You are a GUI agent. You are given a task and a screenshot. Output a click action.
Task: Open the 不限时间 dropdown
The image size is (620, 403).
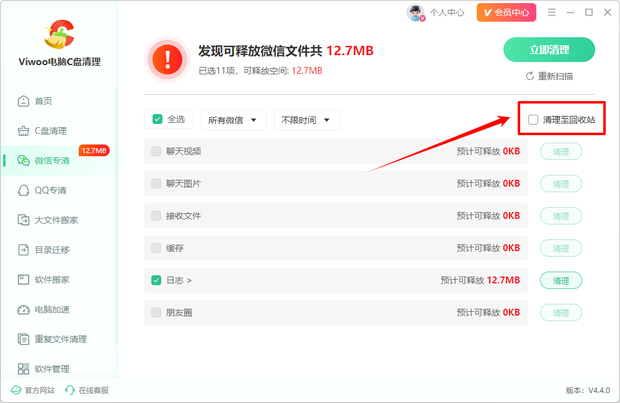coord(307,120)
